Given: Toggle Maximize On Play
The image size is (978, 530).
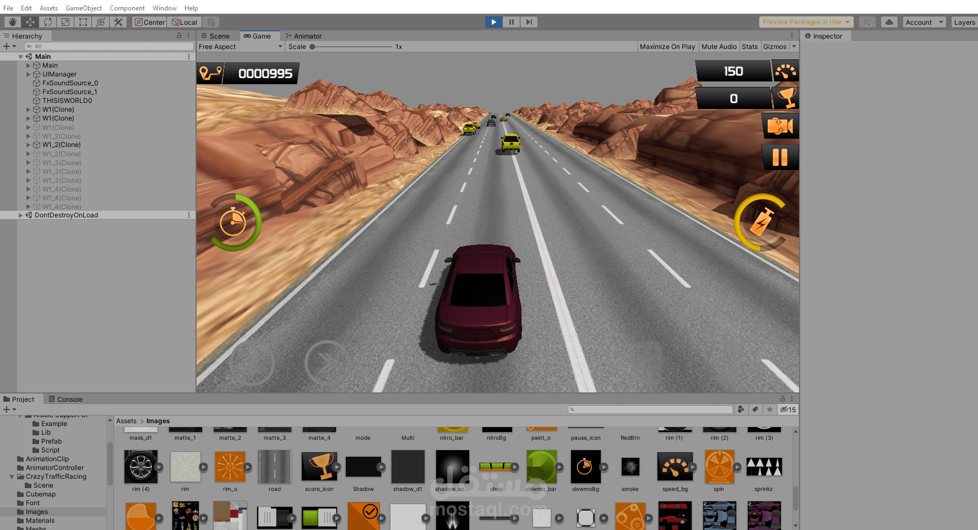Looking at the screenshot, I should [x=667, y=47].
